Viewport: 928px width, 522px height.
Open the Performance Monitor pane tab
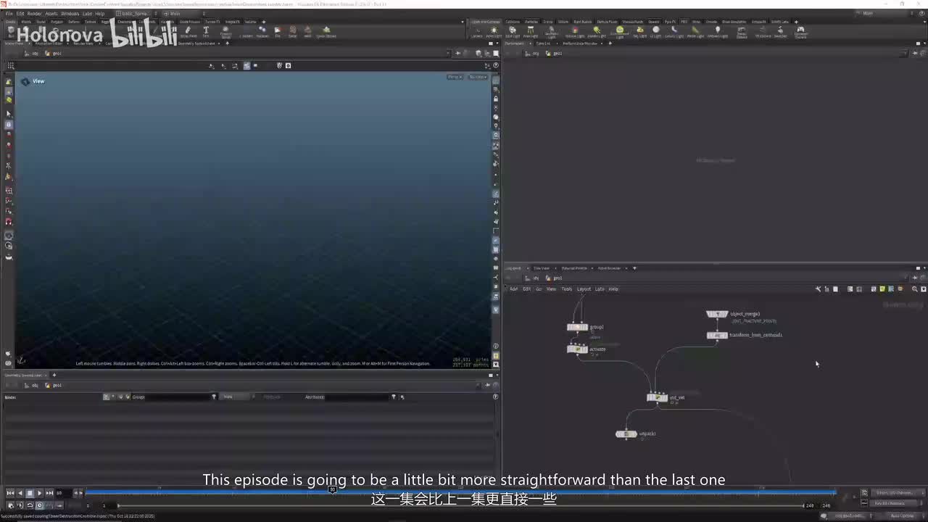[x=581, y=43]
